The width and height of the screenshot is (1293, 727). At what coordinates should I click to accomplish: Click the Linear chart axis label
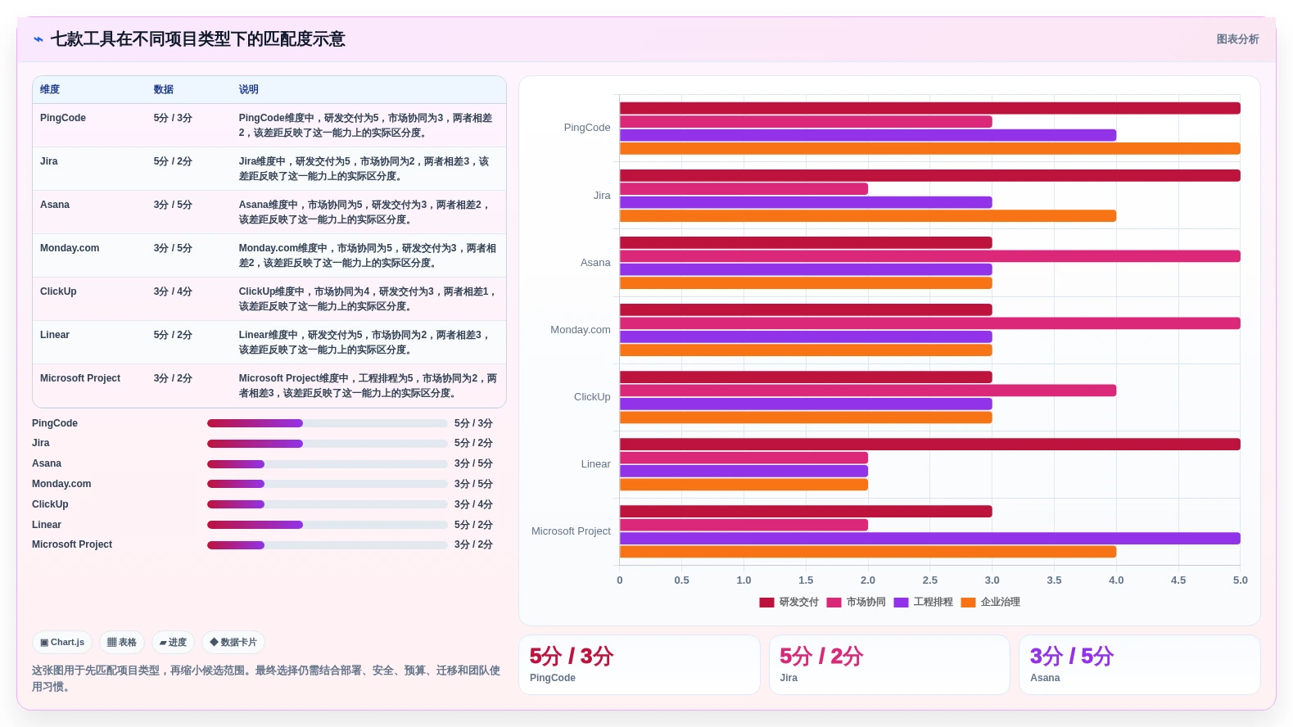tap(595, 464)
